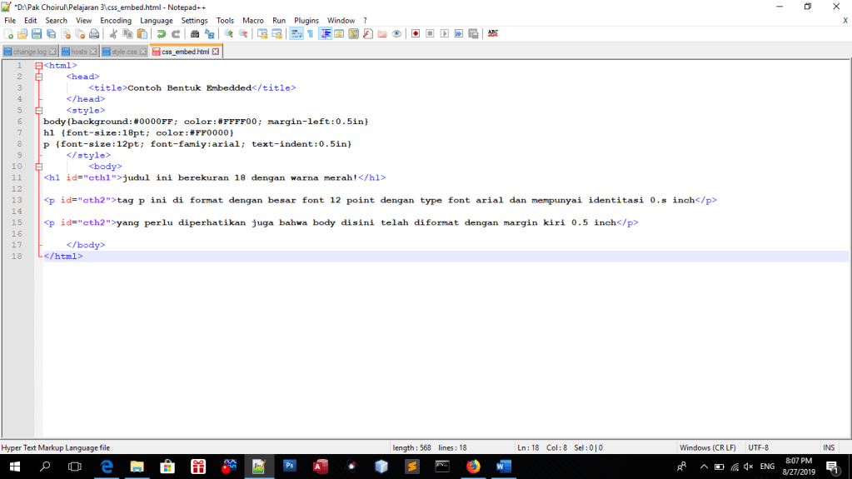852x479 pixels.
Task: Open Firefox from the taskbar
Action: (473, 467)
